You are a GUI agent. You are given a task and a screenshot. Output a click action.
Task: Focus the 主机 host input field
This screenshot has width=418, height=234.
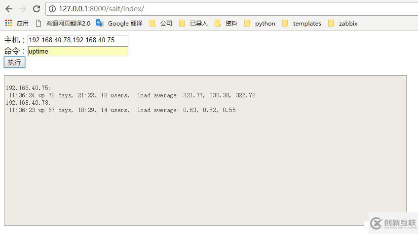(x=78, y=40)
